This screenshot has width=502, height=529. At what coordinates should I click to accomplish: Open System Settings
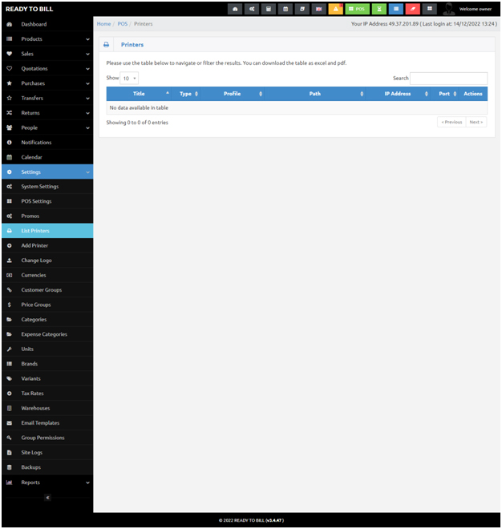pos(47,187)
